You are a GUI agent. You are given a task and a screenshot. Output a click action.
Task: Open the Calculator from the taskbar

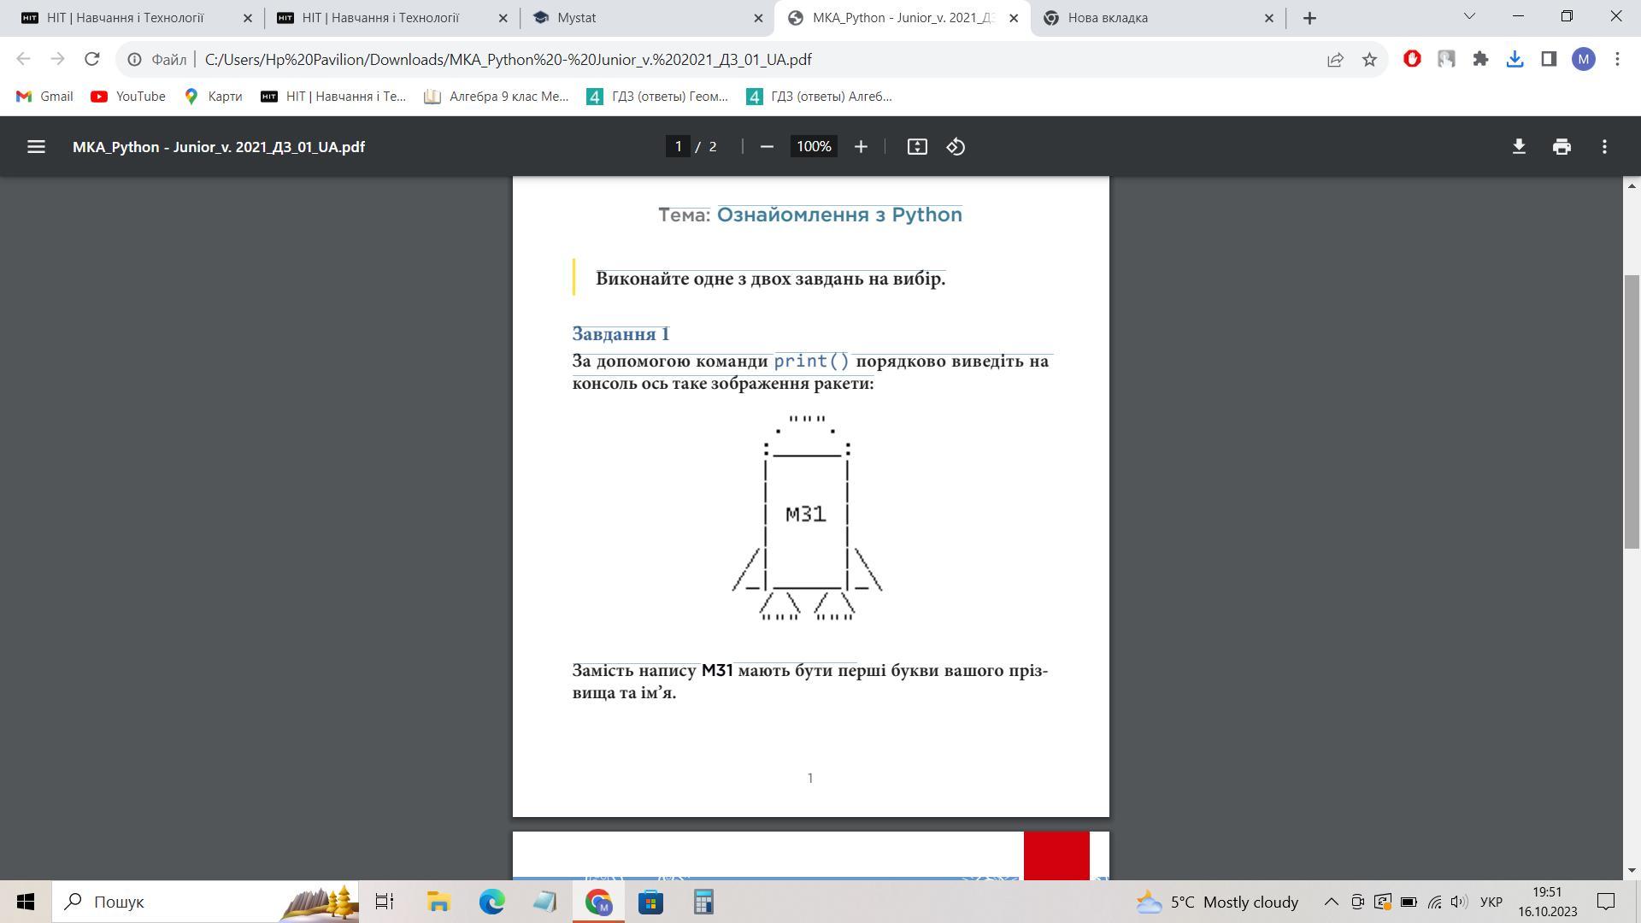pos(703,902)
